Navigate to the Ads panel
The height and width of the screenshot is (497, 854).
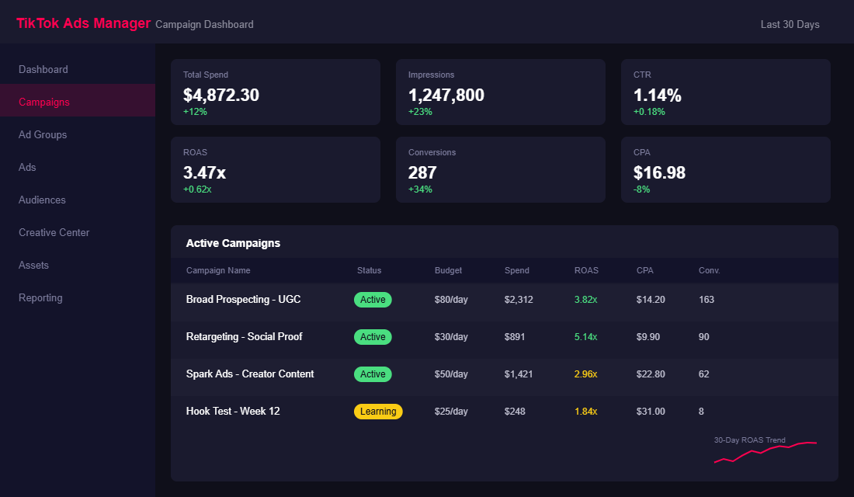click(x=27, y=167)
